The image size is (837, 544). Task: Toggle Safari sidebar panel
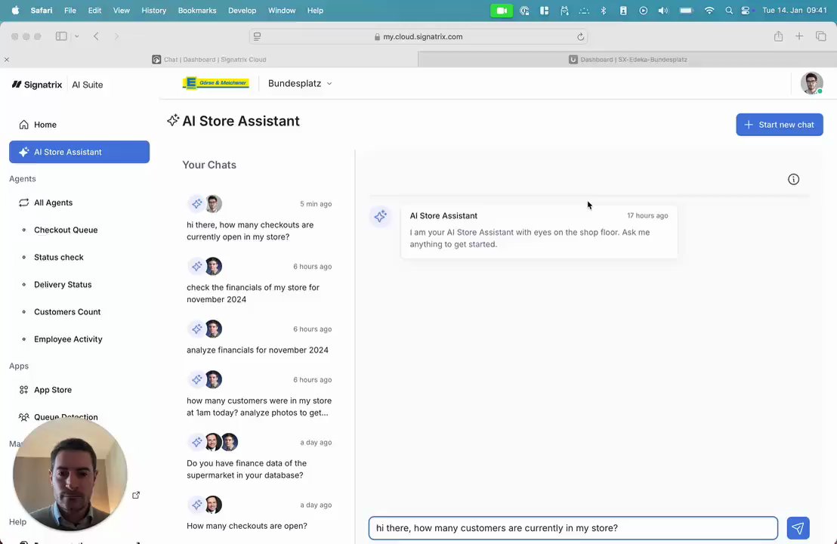click(61, 36)
